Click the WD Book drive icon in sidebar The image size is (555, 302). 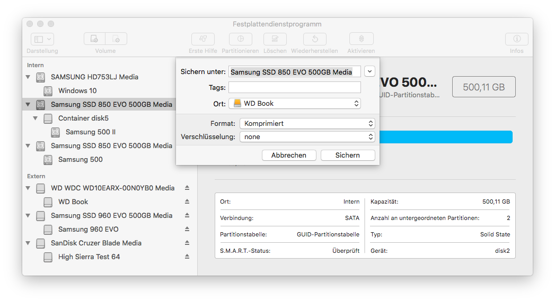[x=48, y=202]
